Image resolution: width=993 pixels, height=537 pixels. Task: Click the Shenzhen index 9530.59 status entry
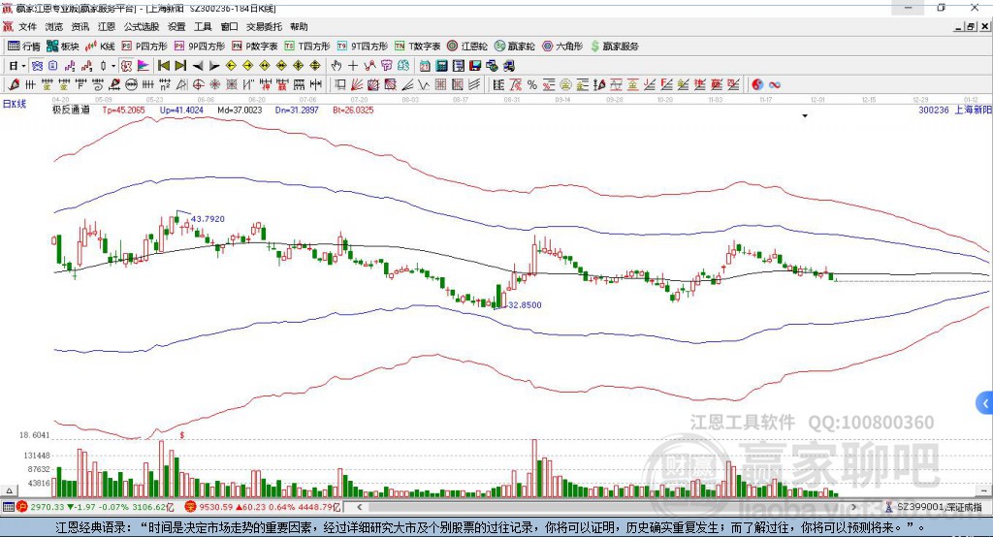point(264,507)
